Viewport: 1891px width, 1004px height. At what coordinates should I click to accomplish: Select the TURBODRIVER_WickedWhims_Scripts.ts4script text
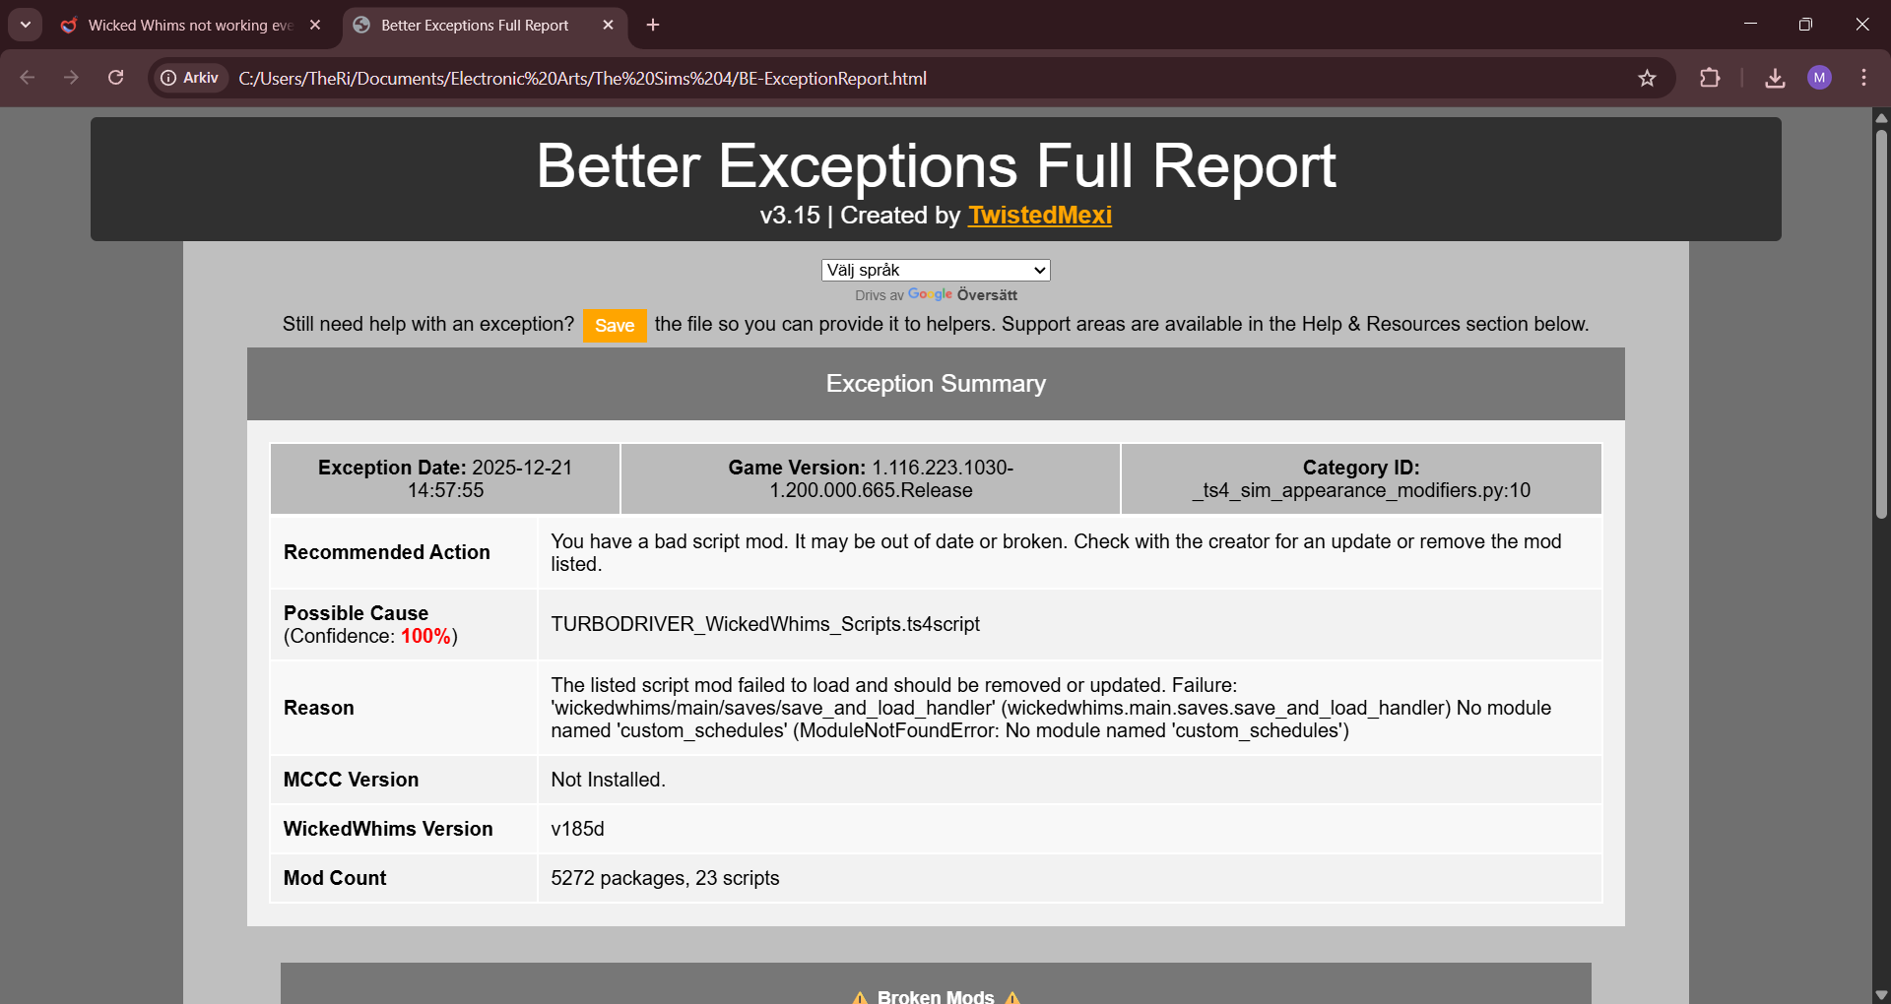765,624
